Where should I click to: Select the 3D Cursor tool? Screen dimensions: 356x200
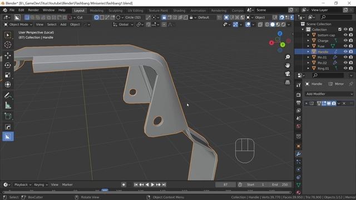coord(8,44)
